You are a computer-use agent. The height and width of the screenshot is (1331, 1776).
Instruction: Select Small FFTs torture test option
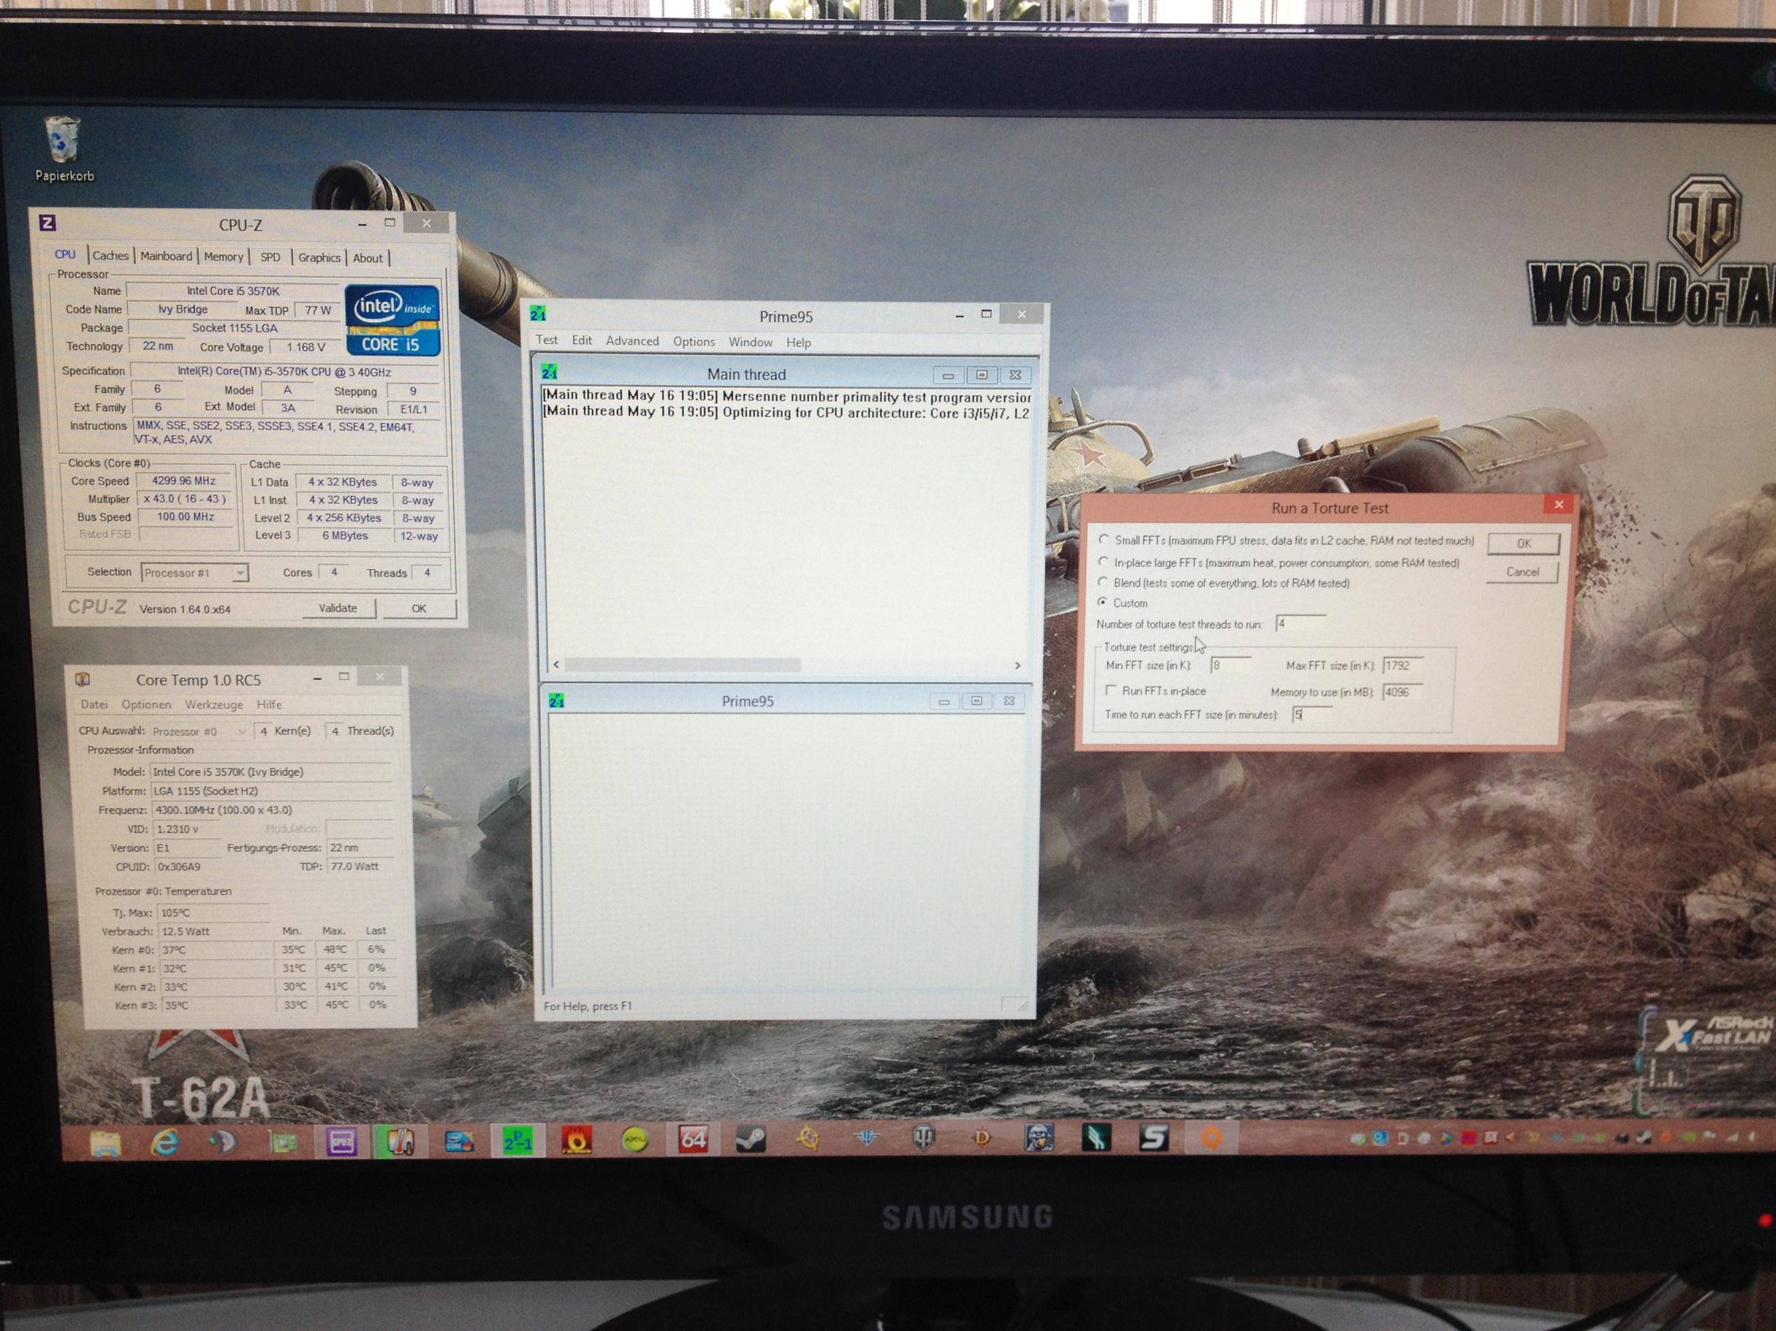pos(1105,540)
